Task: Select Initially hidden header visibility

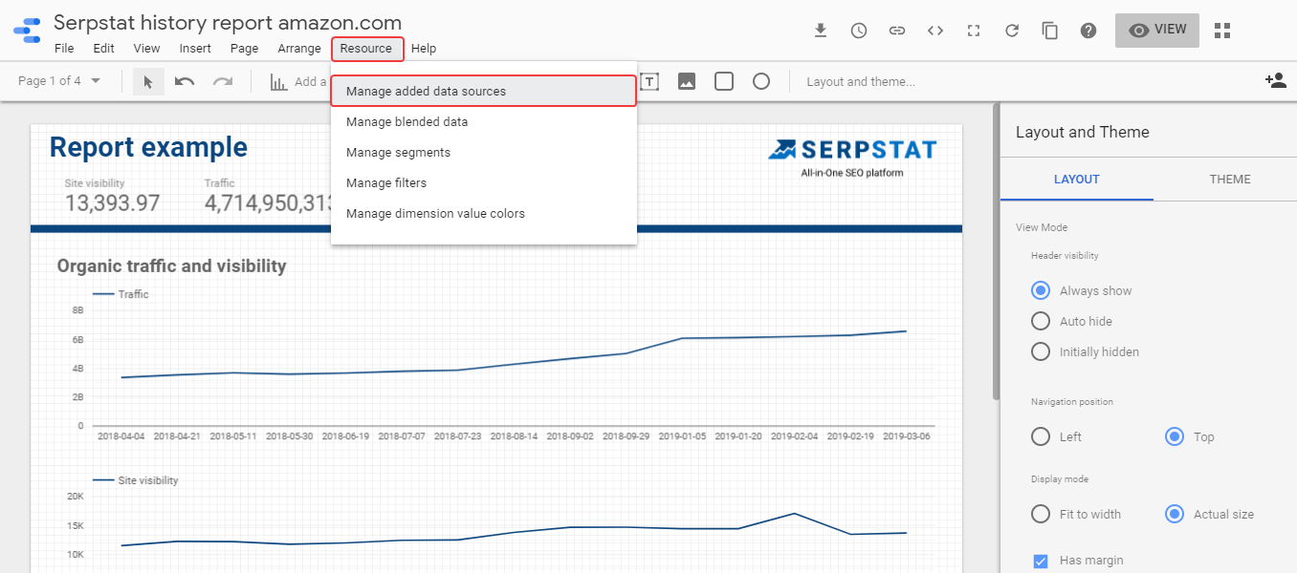Action: 1041,351
